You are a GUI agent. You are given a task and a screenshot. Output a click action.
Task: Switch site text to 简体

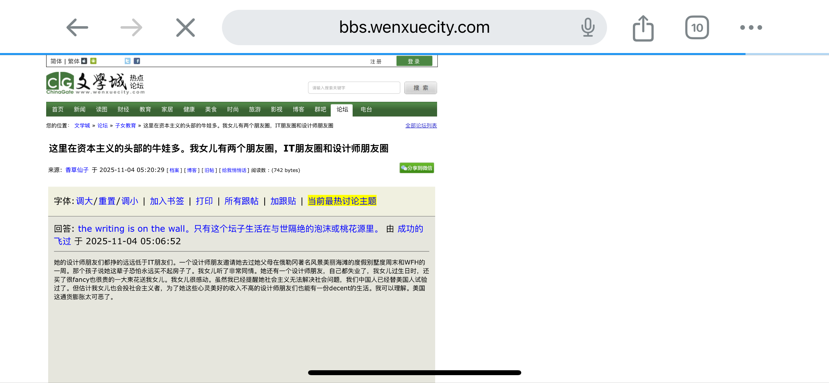pyautogui.click(x=56, y=61)
